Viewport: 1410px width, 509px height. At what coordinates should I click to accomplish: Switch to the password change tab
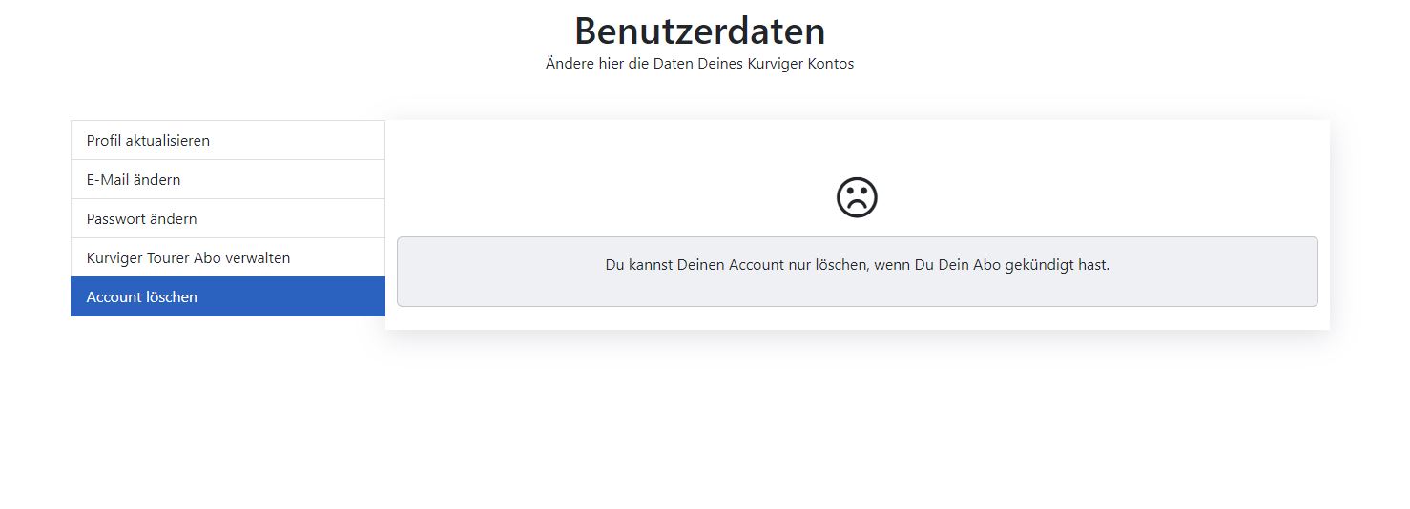pyautogui.click(x=141, y=218)
